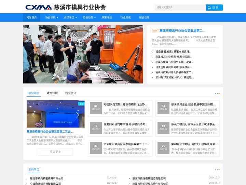246x185 pixels.
Task: Open member 宁波逸捷精密模塑有限公司
Action: [45, 184]
